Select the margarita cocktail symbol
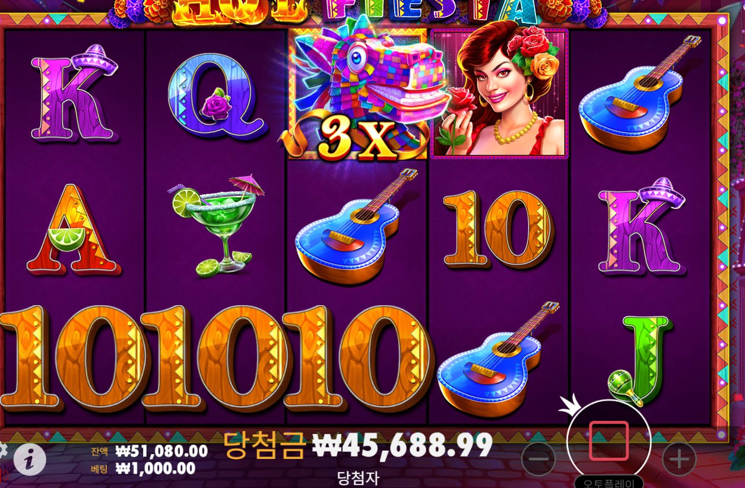Viewport: 745px width, 488px height. click(x=216, y=226)
